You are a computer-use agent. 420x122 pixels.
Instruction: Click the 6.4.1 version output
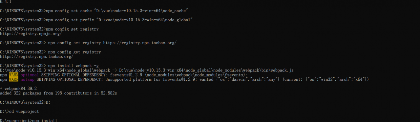(6, 2)
